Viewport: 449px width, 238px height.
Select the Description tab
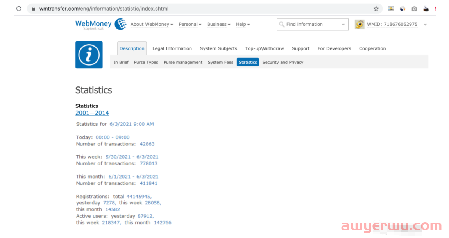pyautogui.click(x=132, y=48)
